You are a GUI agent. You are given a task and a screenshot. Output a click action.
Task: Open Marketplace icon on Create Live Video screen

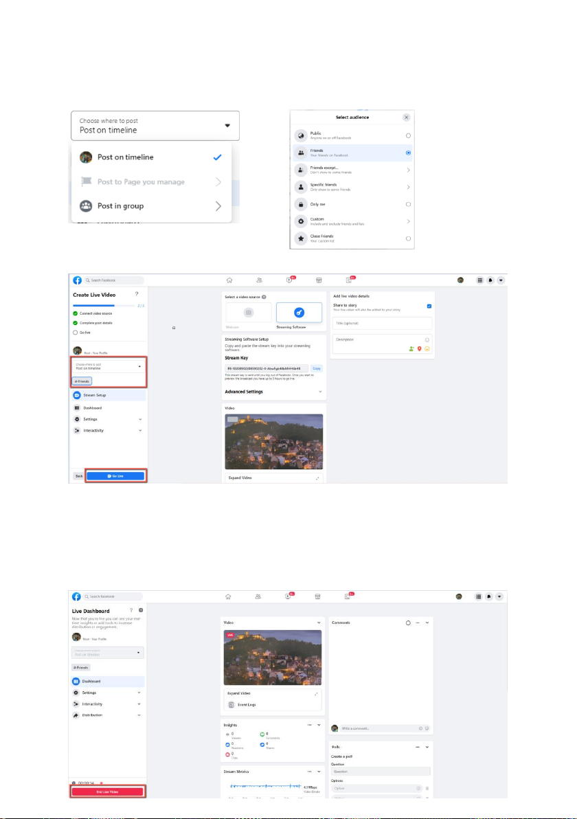319,280
